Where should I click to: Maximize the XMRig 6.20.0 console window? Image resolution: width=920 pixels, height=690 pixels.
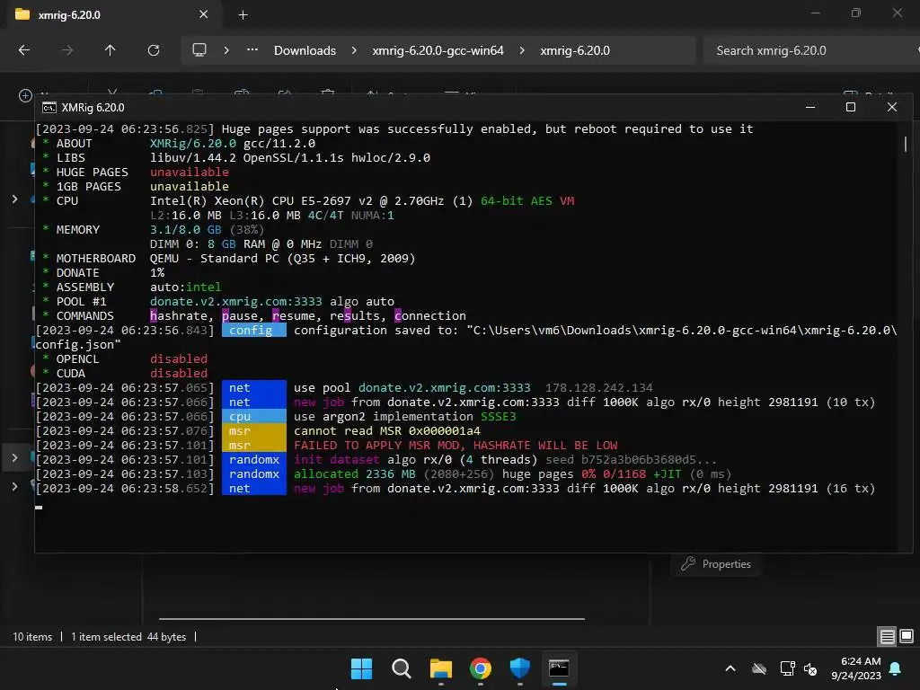851,107
